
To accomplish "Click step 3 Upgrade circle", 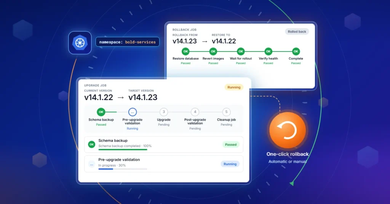I will [x=164, y=112].
